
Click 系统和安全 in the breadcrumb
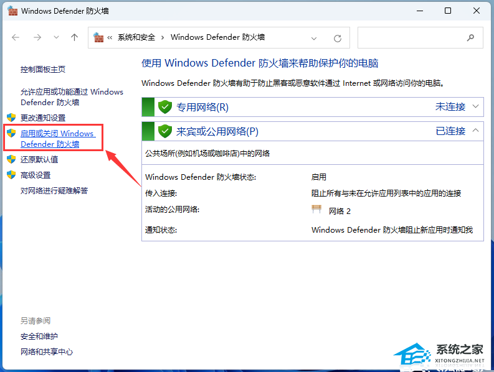[x=136, y=37]
